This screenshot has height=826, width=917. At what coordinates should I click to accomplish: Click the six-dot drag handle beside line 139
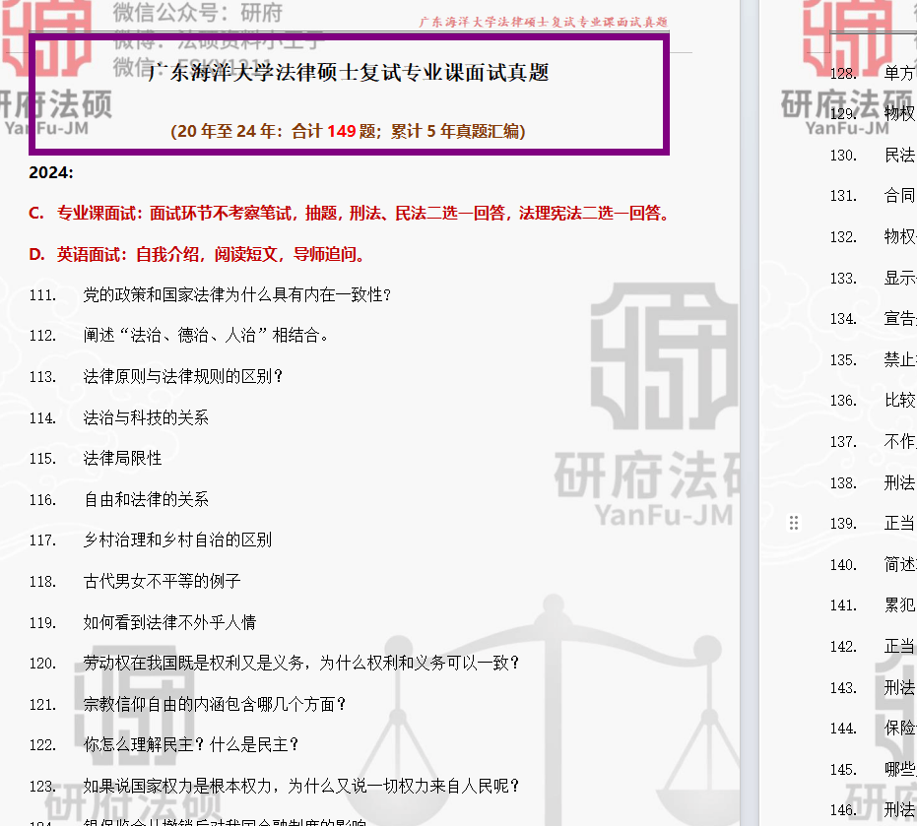794,523
